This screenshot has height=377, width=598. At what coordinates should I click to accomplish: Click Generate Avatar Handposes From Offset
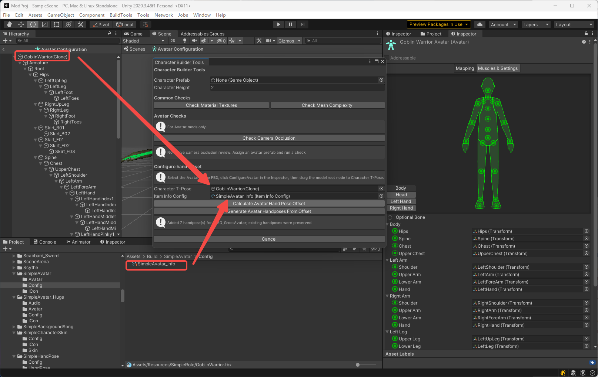click(x=269, y=211)
